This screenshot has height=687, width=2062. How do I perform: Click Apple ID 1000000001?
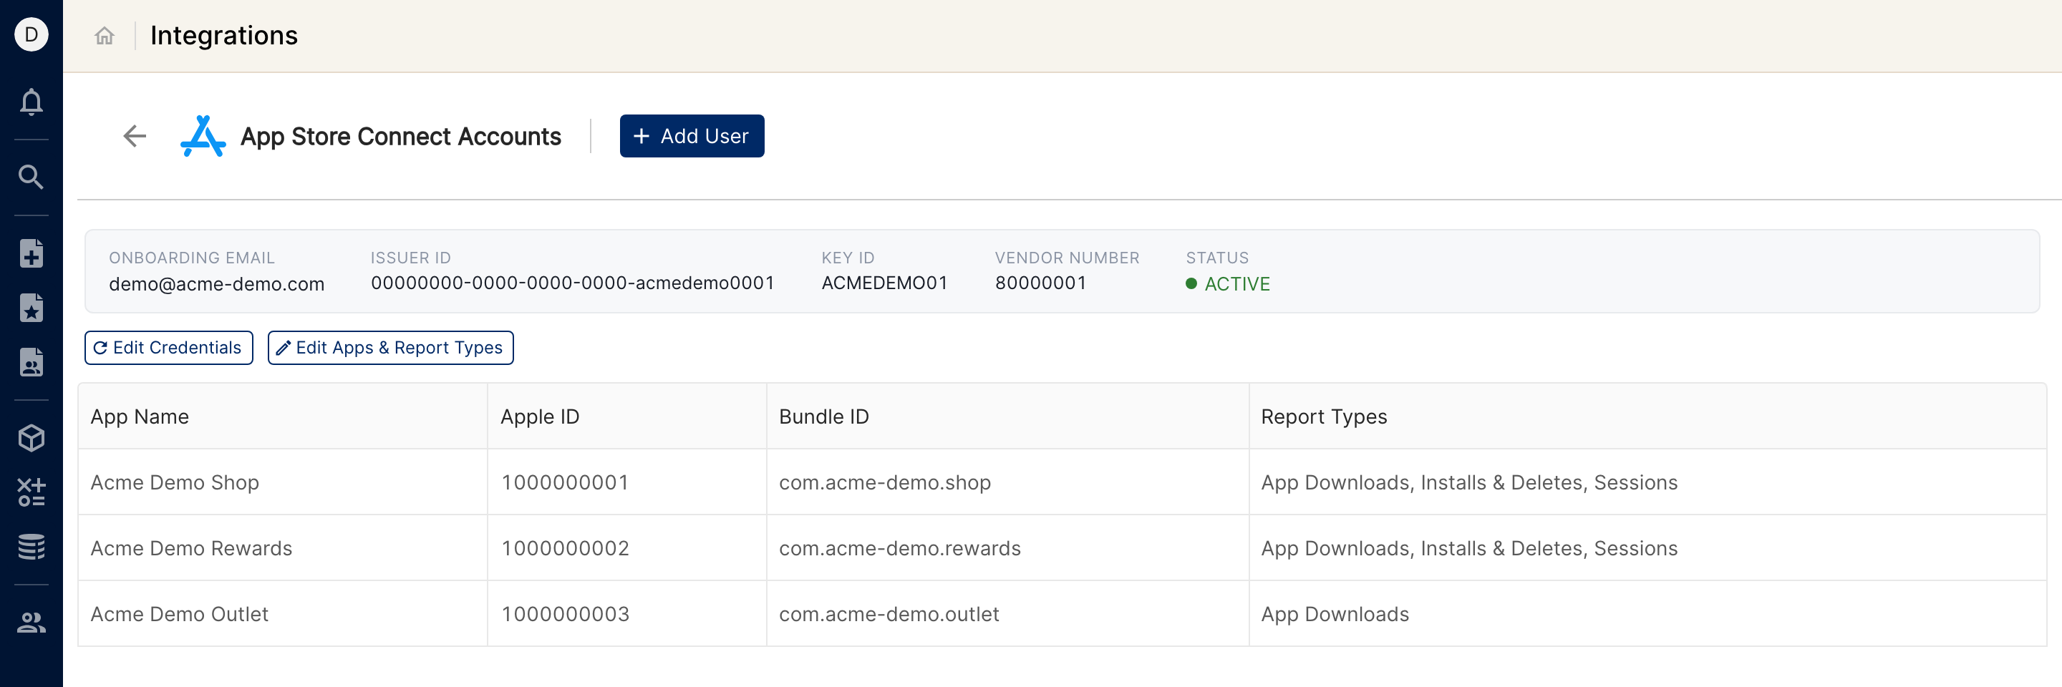[x=565, y=482]
